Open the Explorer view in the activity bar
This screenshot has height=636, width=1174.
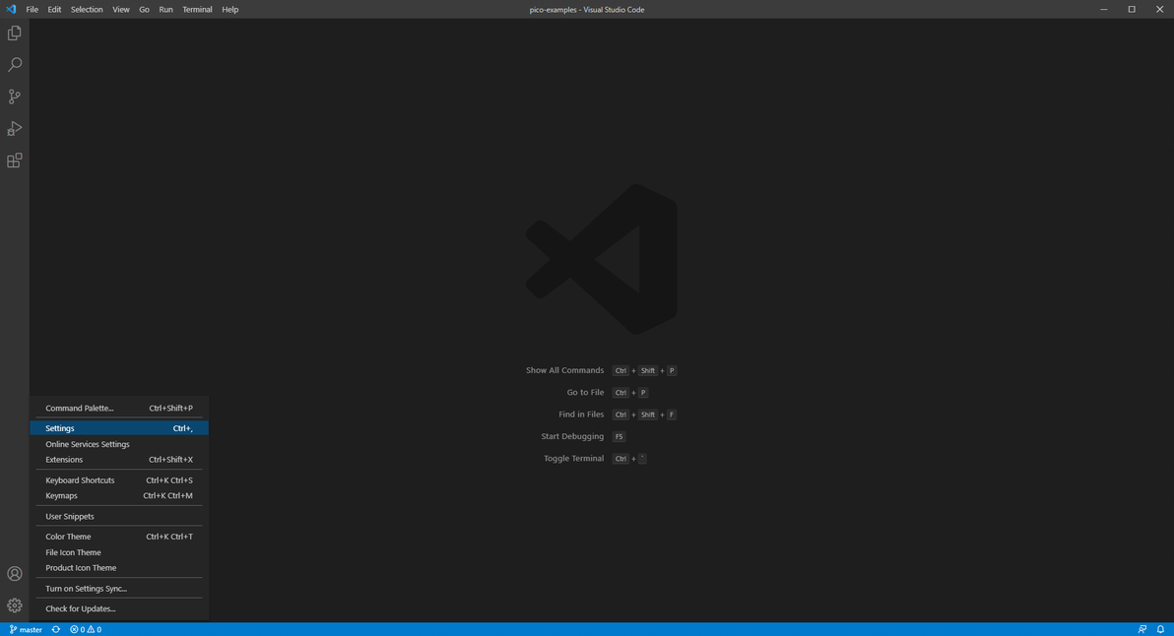coord(14,32)
